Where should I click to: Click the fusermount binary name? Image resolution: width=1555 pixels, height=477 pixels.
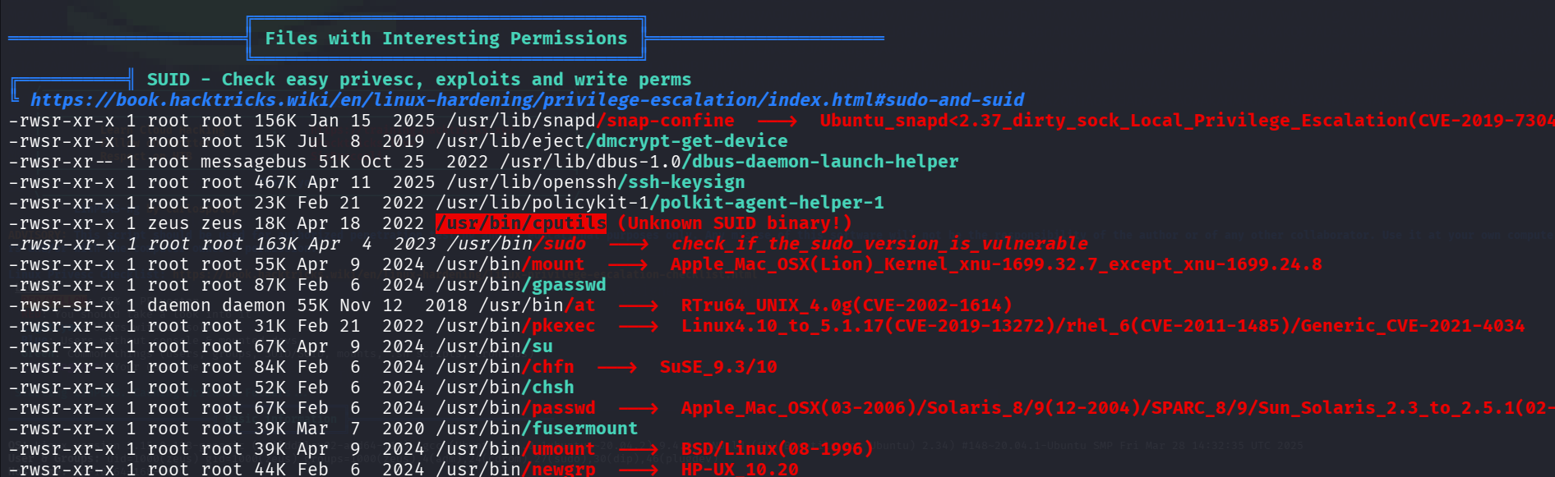(584, 429)
